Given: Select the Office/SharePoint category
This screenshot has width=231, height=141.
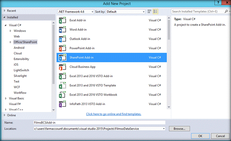Looking at the screenshot, I should coord(25,42).
